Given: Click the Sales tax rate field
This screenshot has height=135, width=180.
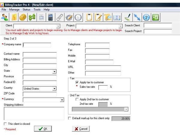Looking at the screenshot, I should pyautogui.click(x=103, y=87).
